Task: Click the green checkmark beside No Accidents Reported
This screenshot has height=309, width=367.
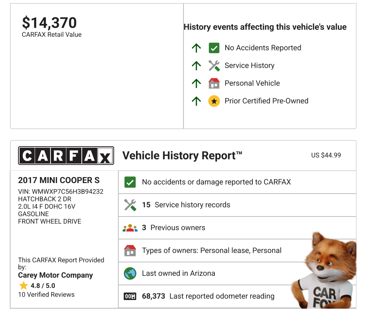Action: tap(214, 48)
